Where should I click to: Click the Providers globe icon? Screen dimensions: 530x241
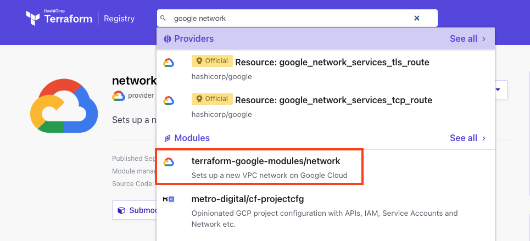coord(168,39)
